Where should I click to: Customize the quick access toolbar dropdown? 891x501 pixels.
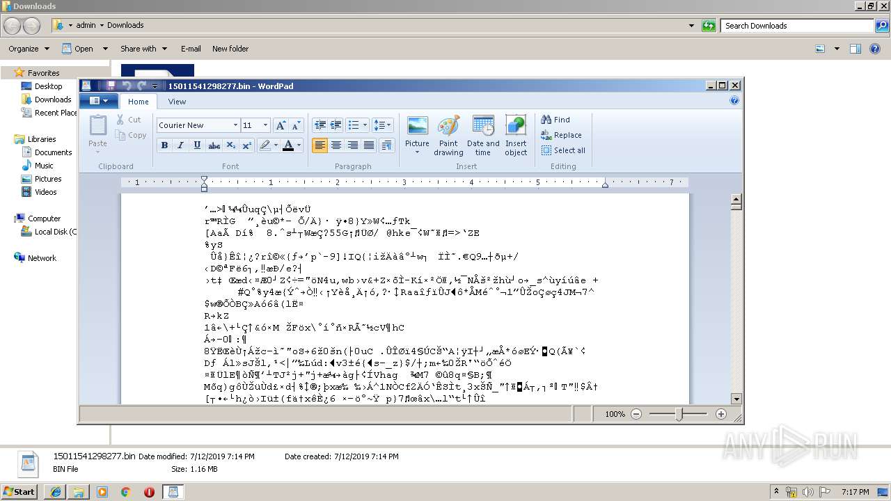click(x=156, y=86)
